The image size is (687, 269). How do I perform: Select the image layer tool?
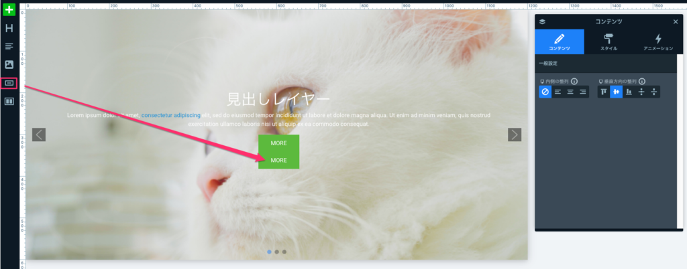pos(9,65)
